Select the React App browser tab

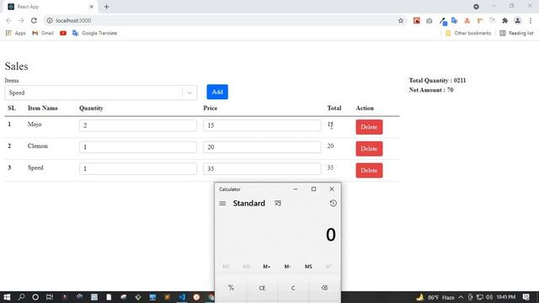click(x=51, y=7)
